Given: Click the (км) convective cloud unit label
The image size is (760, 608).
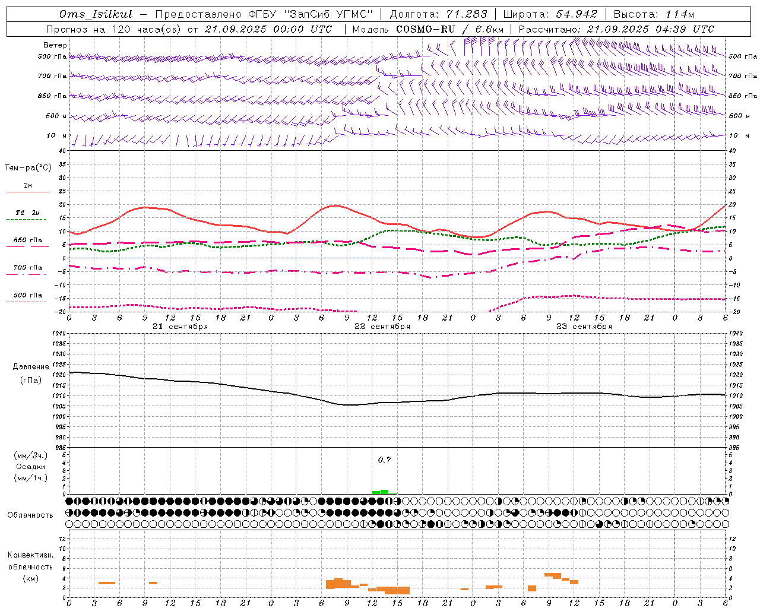Looking at the screenshot, I should [31, 578].
